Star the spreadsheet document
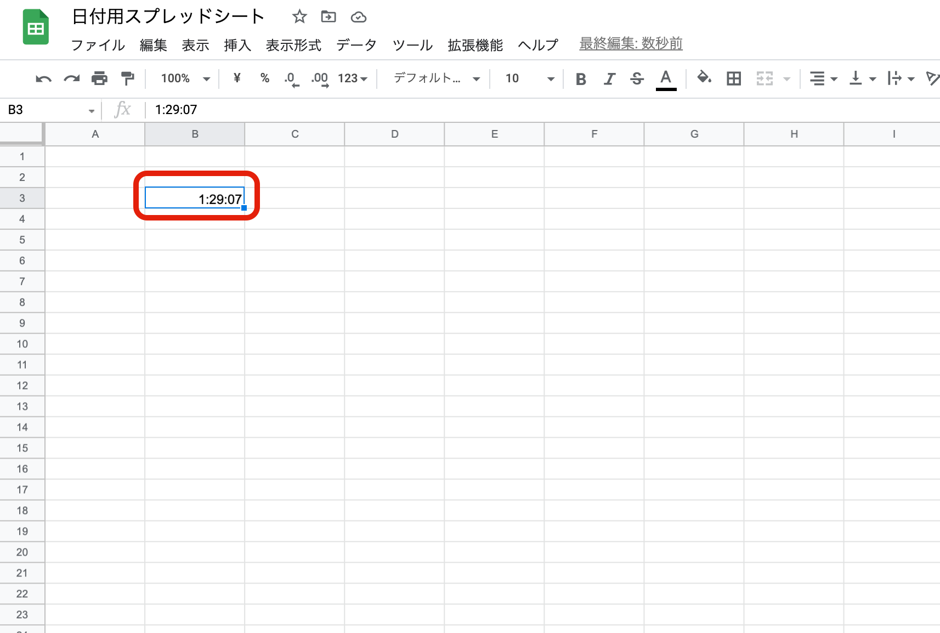Image resolution: width=940 pixels, height=633 pixels. pyautogui.click(x=299, y=17)
